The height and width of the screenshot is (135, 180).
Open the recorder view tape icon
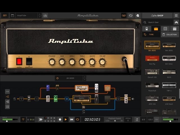124,15
